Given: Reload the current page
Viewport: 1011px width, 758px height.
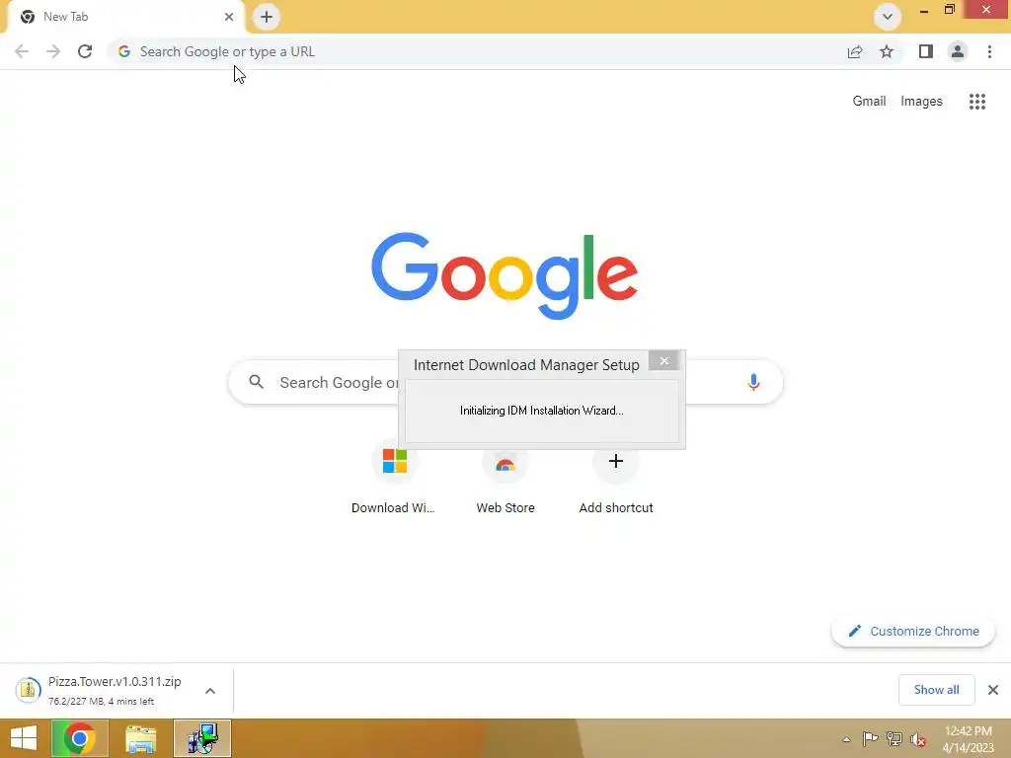Looking at the screenshot, I should (85, 51).
